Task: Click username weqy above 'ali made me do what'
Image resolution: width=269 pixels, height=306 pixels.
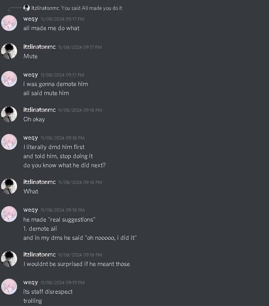Action: (31, 19)
